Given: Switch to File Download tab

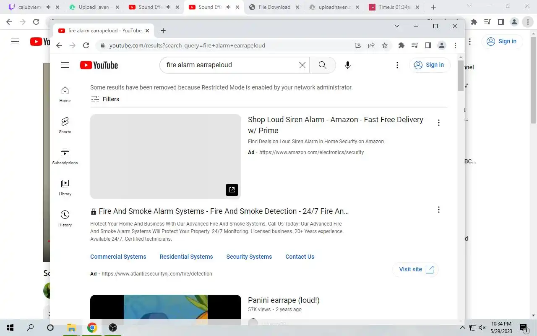Looking at the screenshot, I should 274,7.
